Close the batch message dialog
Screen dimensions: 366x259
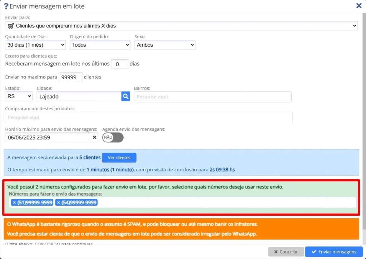[x=359, y=6]
